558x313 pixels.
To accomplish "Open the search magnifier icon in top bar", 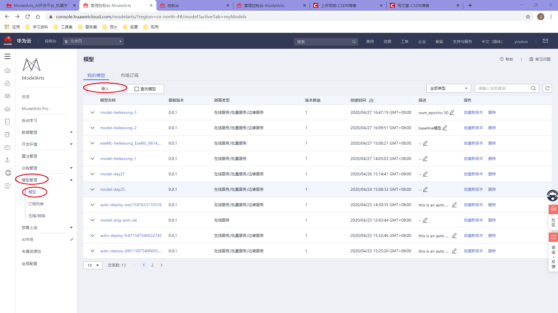I will click(354, 42).
